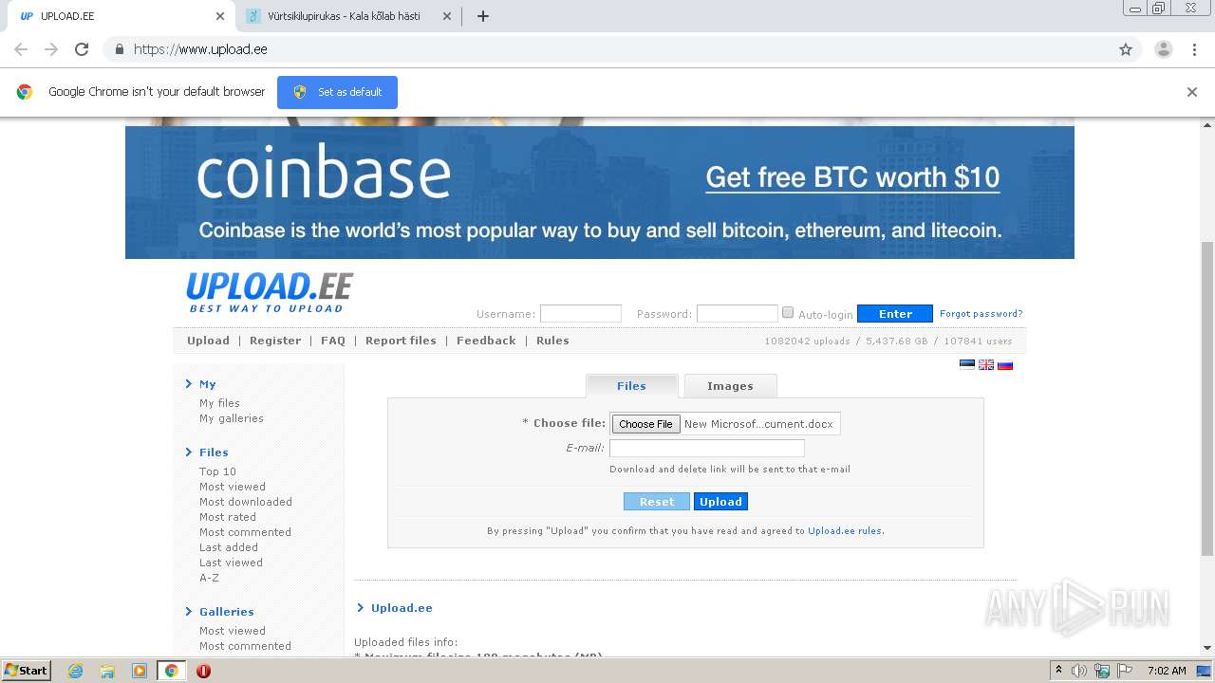The width and height of the screenshot is (1215, 683).
Task: Open Last viewed files link
Action: (231, 563)
